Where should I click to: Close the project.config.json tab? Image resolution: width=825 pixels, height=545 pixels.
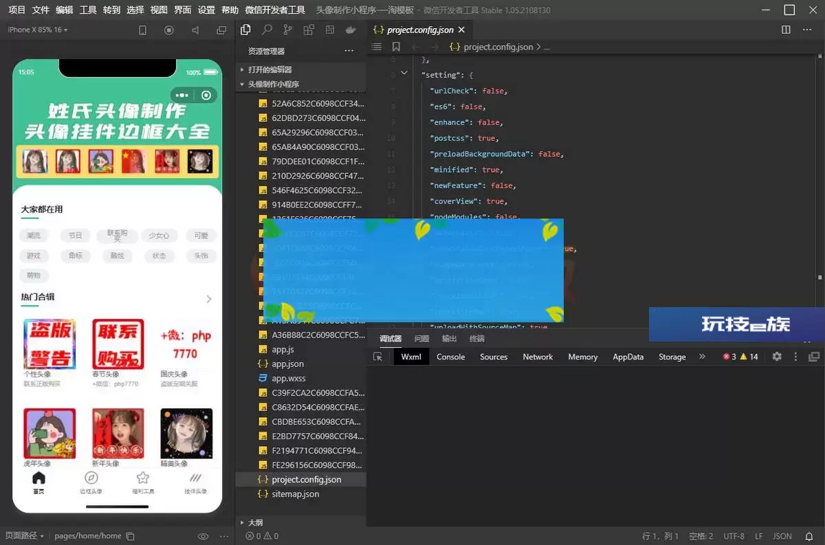click(461, 30)
